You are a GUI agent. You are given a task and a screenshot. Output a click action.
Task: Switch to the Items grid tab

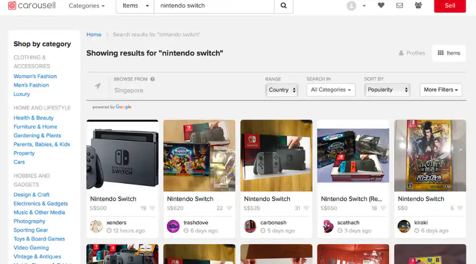coord(449,53)
